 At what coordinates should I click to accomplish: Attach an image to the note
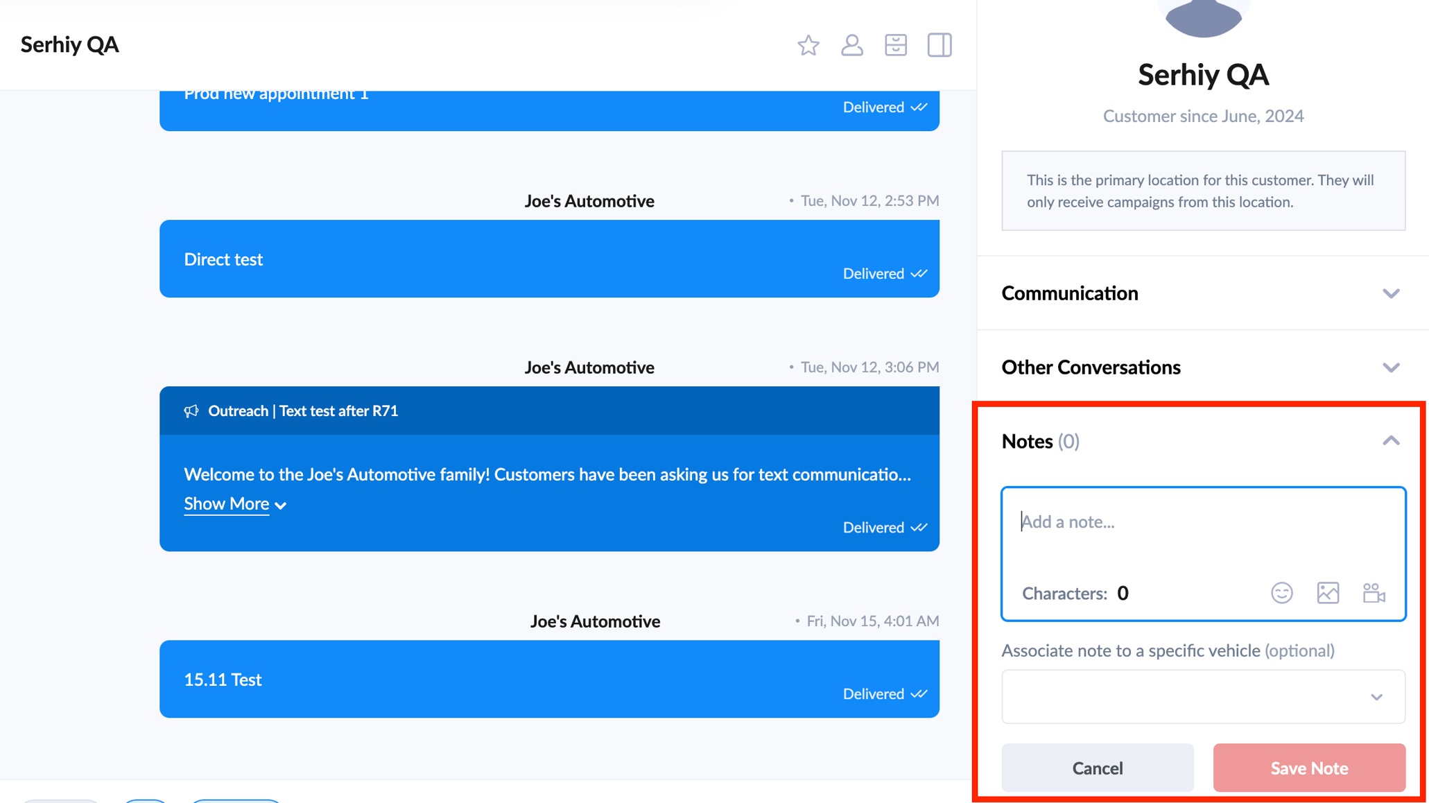point(1327,593)
